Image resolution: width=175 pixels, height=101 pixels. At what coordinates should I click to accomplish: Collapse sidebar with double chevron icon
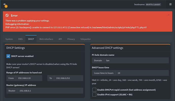(5, 4)
